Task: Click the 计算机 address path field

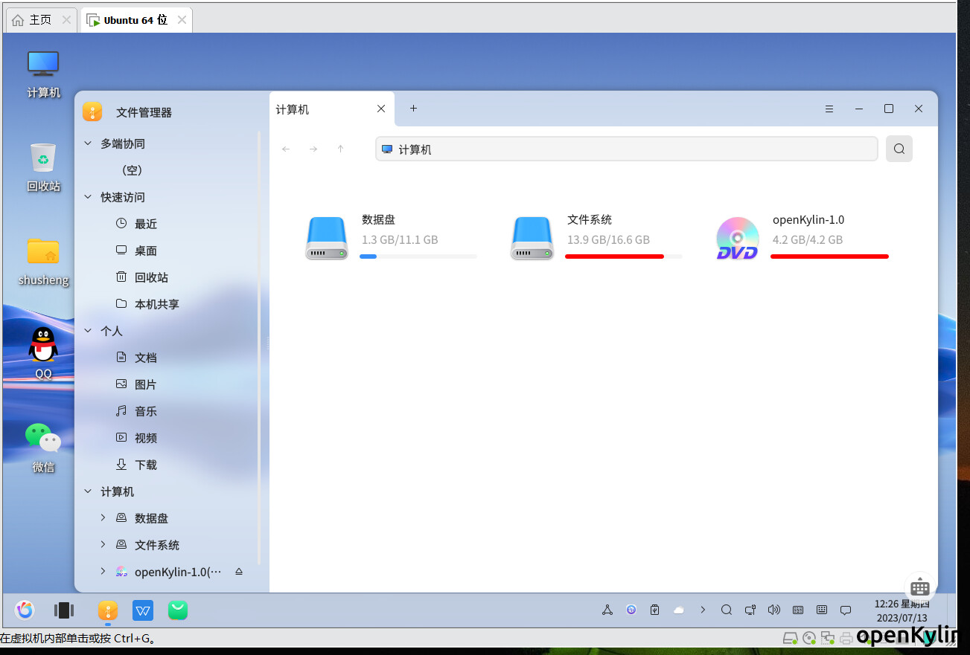Action: pos(625,149)
